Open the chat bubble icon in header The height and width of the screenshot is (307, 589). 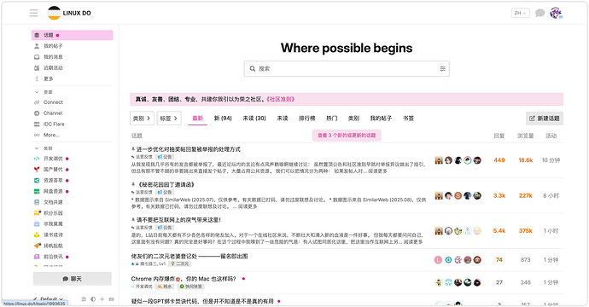click(x=539, y=13)
